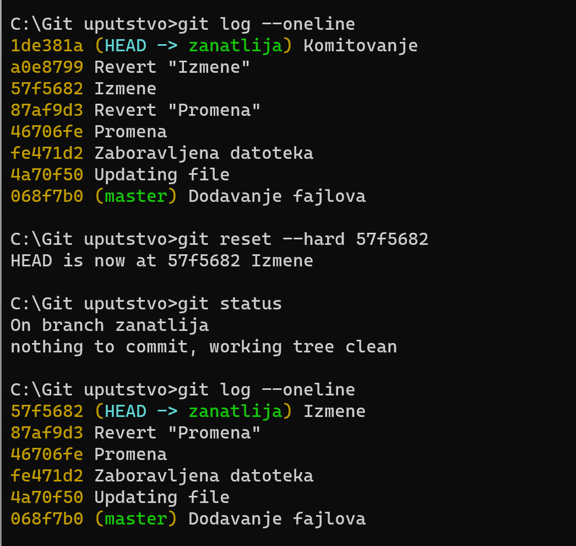Click the --hard flag in reset command

click(313, 239)
